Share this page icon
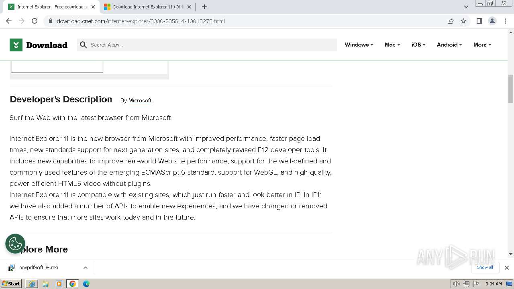The width and height of the screenshot is (514, 289). click(451, 21)
